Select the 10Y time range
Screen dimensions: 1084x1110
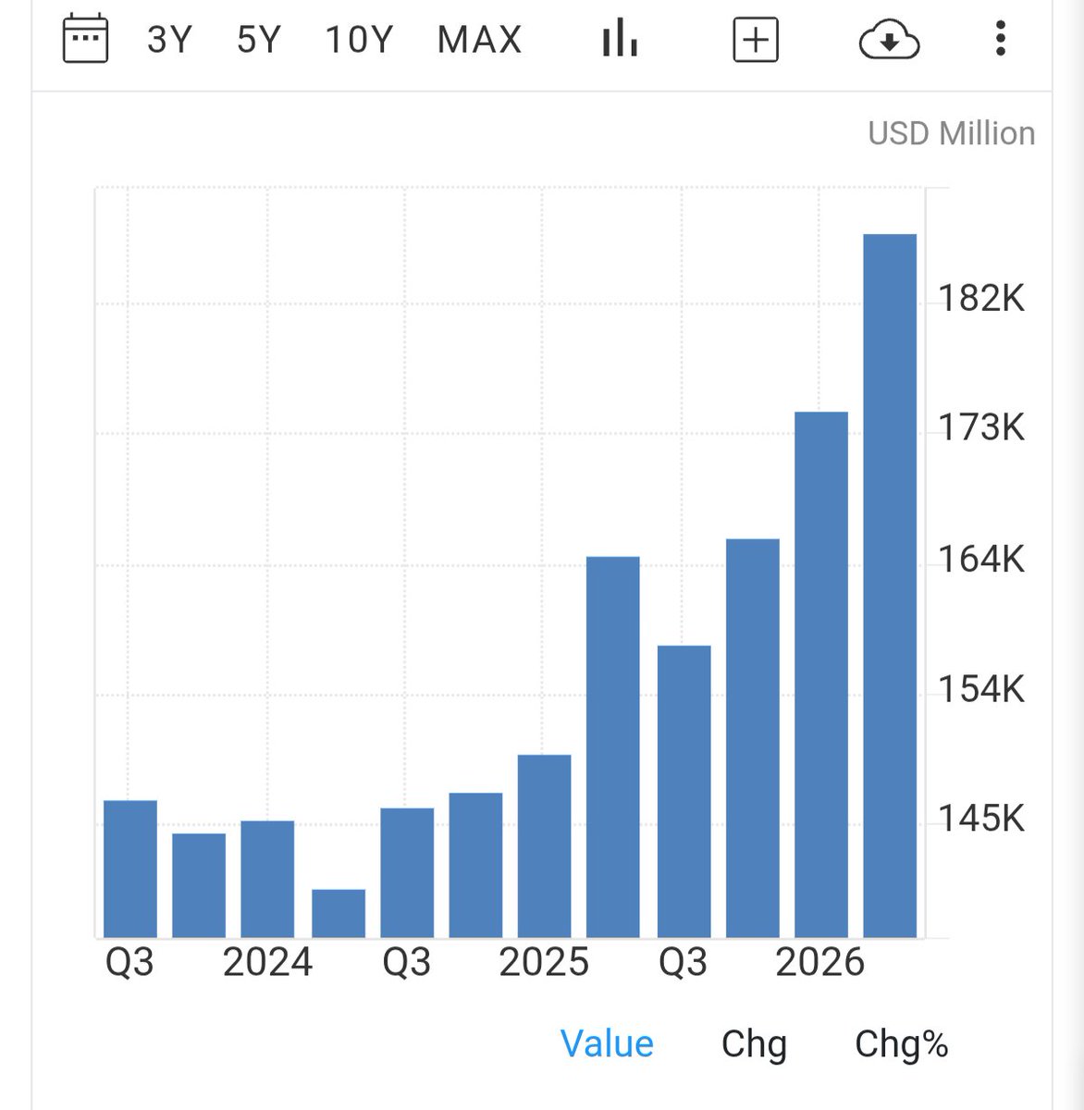(359, 40)
